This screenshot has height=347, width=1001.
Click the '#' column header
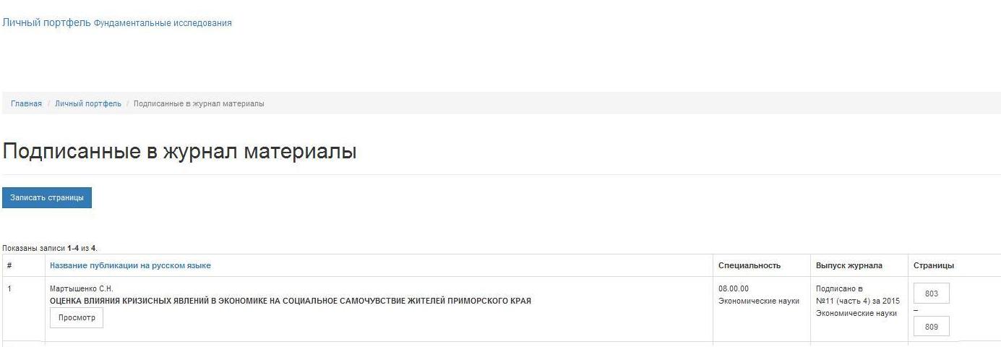pyautogui.click(x=9, y=265)
